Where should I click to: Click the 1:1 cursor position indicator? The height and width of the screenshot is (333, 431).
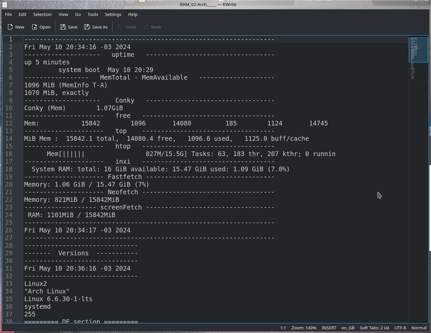[x=283, y=328]
